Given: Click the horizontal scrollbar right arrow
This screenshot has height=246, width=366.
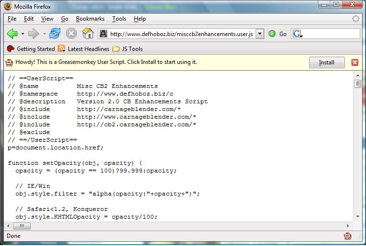Looking at the screenshot, I should click(x=348, y=226).
